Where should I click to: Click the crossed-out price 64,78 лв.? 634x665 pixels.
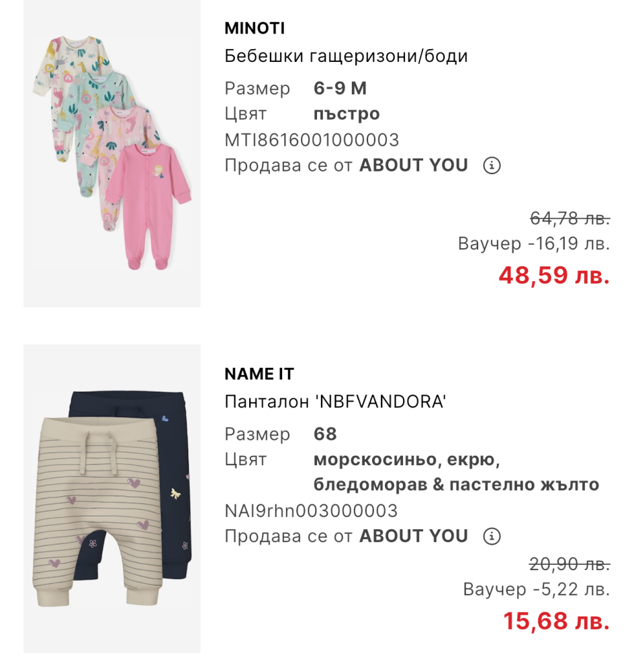[570, 219]
